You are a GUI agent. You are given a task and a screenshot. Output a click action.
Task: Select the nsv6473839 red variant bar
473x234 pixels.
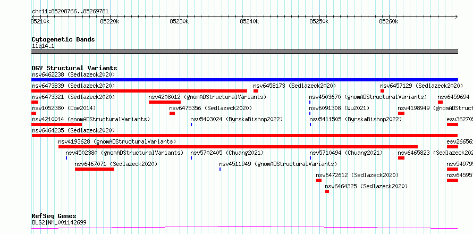139,91
